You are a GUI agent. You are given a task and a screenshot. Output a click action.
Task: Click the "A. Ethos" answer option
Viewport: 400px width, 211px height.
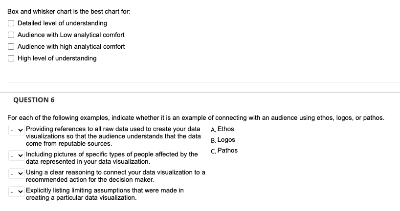(222, 129)
